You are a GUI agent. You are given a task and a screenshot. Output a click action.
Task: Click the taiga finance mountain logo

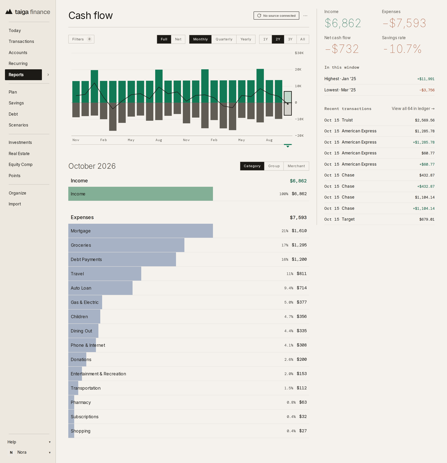click(x=9, y=12)
